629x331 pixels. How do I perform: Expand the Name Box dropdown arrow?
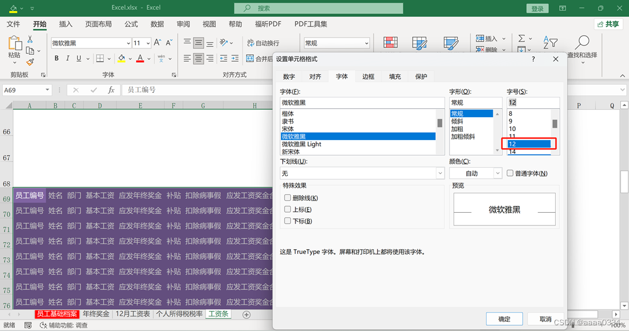(x=47, y=90)
